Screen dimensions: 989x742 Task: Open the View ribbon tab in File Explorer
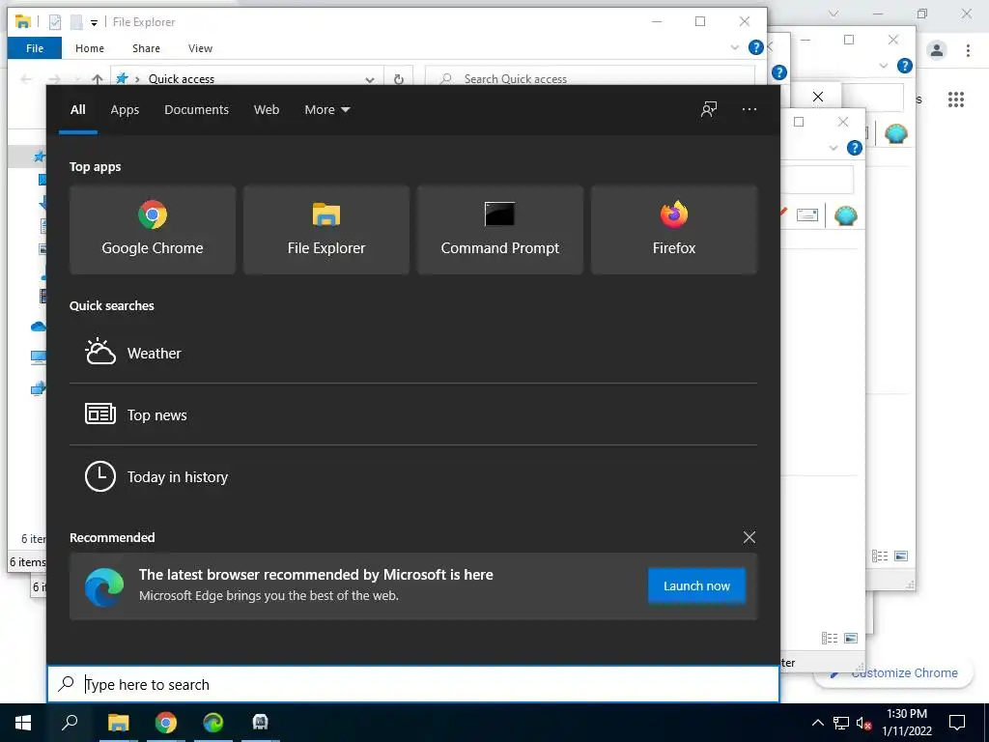tap(200, 48)
